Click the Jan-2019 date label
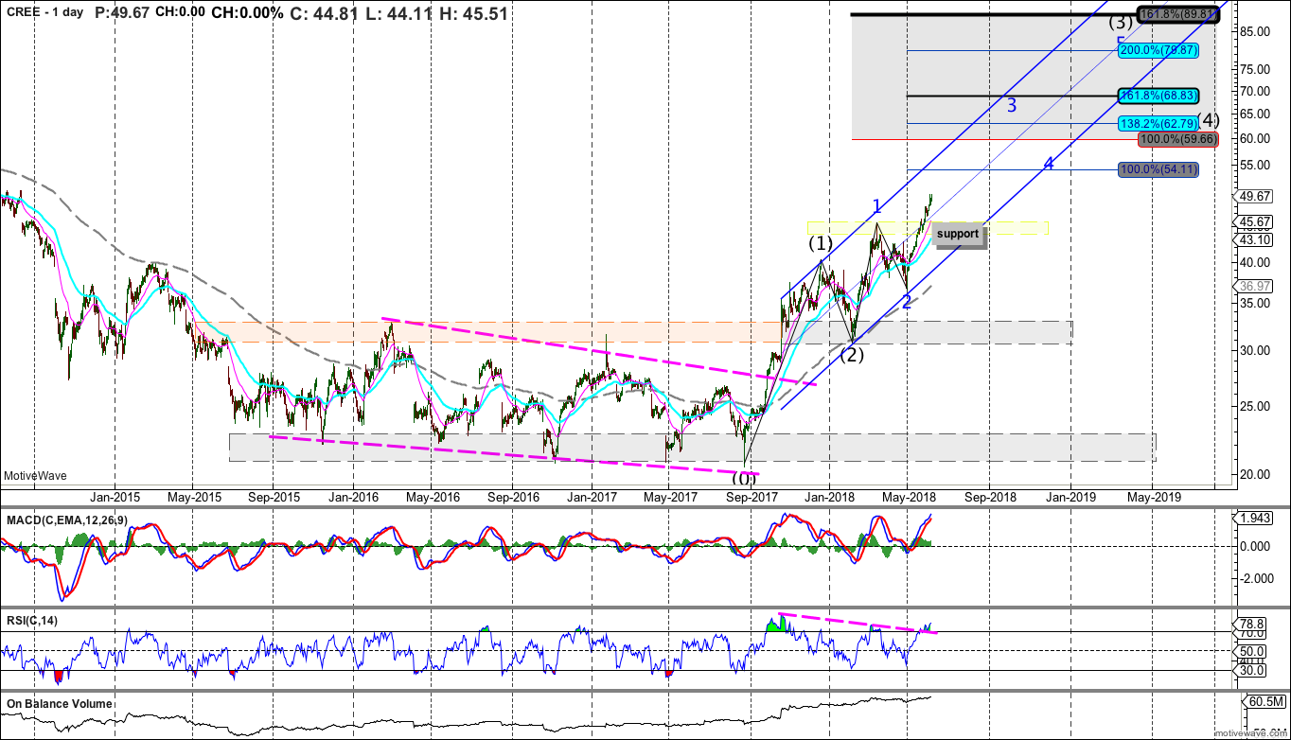1291x740 pixels. [1071, 496]
